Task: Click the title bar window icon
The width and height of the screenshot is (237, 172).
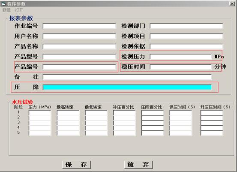Action: point(3,3)
